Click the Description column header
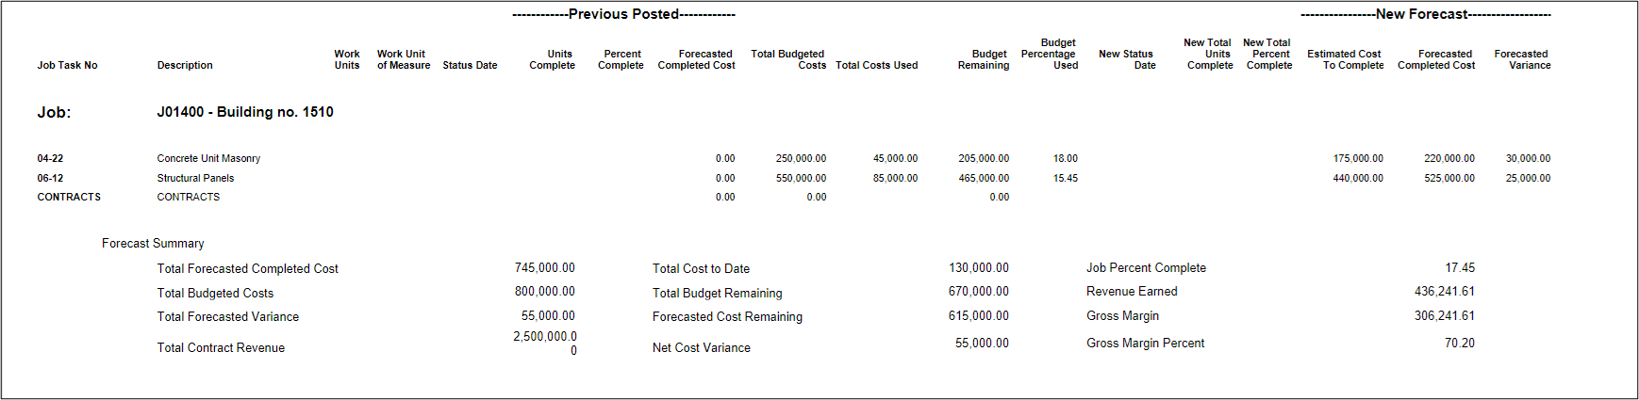This screenshot has width=1639, height=400. point(185,66)
